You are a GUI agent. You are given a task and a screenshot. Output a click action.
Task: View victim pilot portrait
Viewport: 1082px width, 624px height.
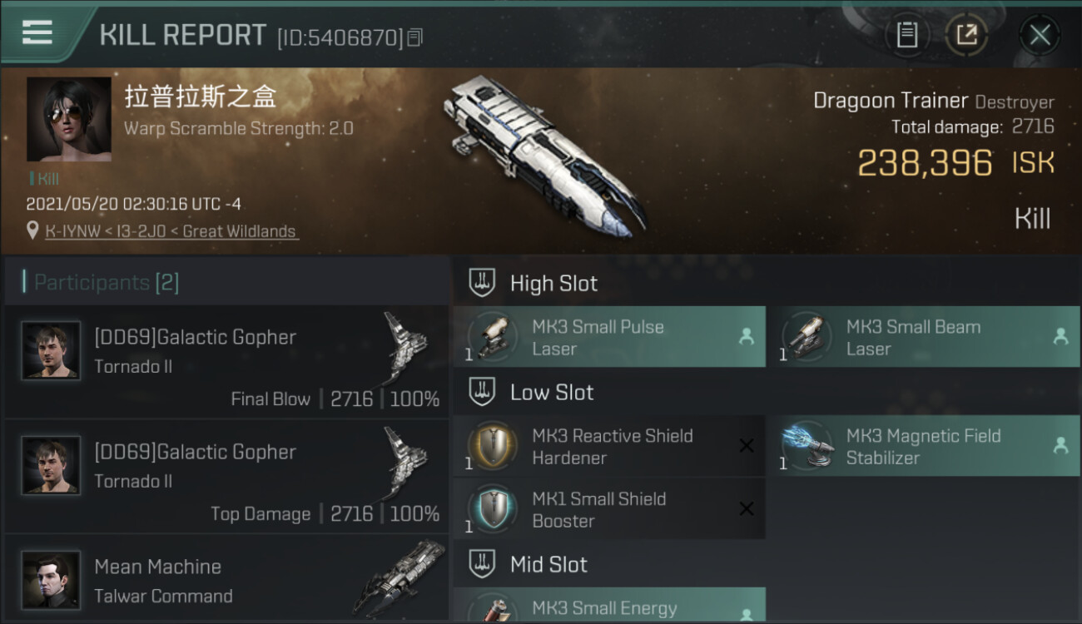[68, 119]
